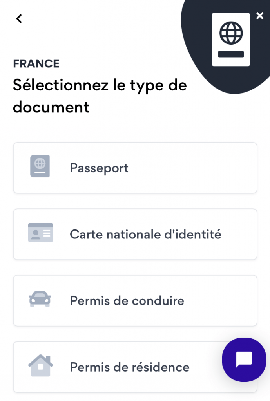Choose the Passeport document option card

tap(135, 168)
